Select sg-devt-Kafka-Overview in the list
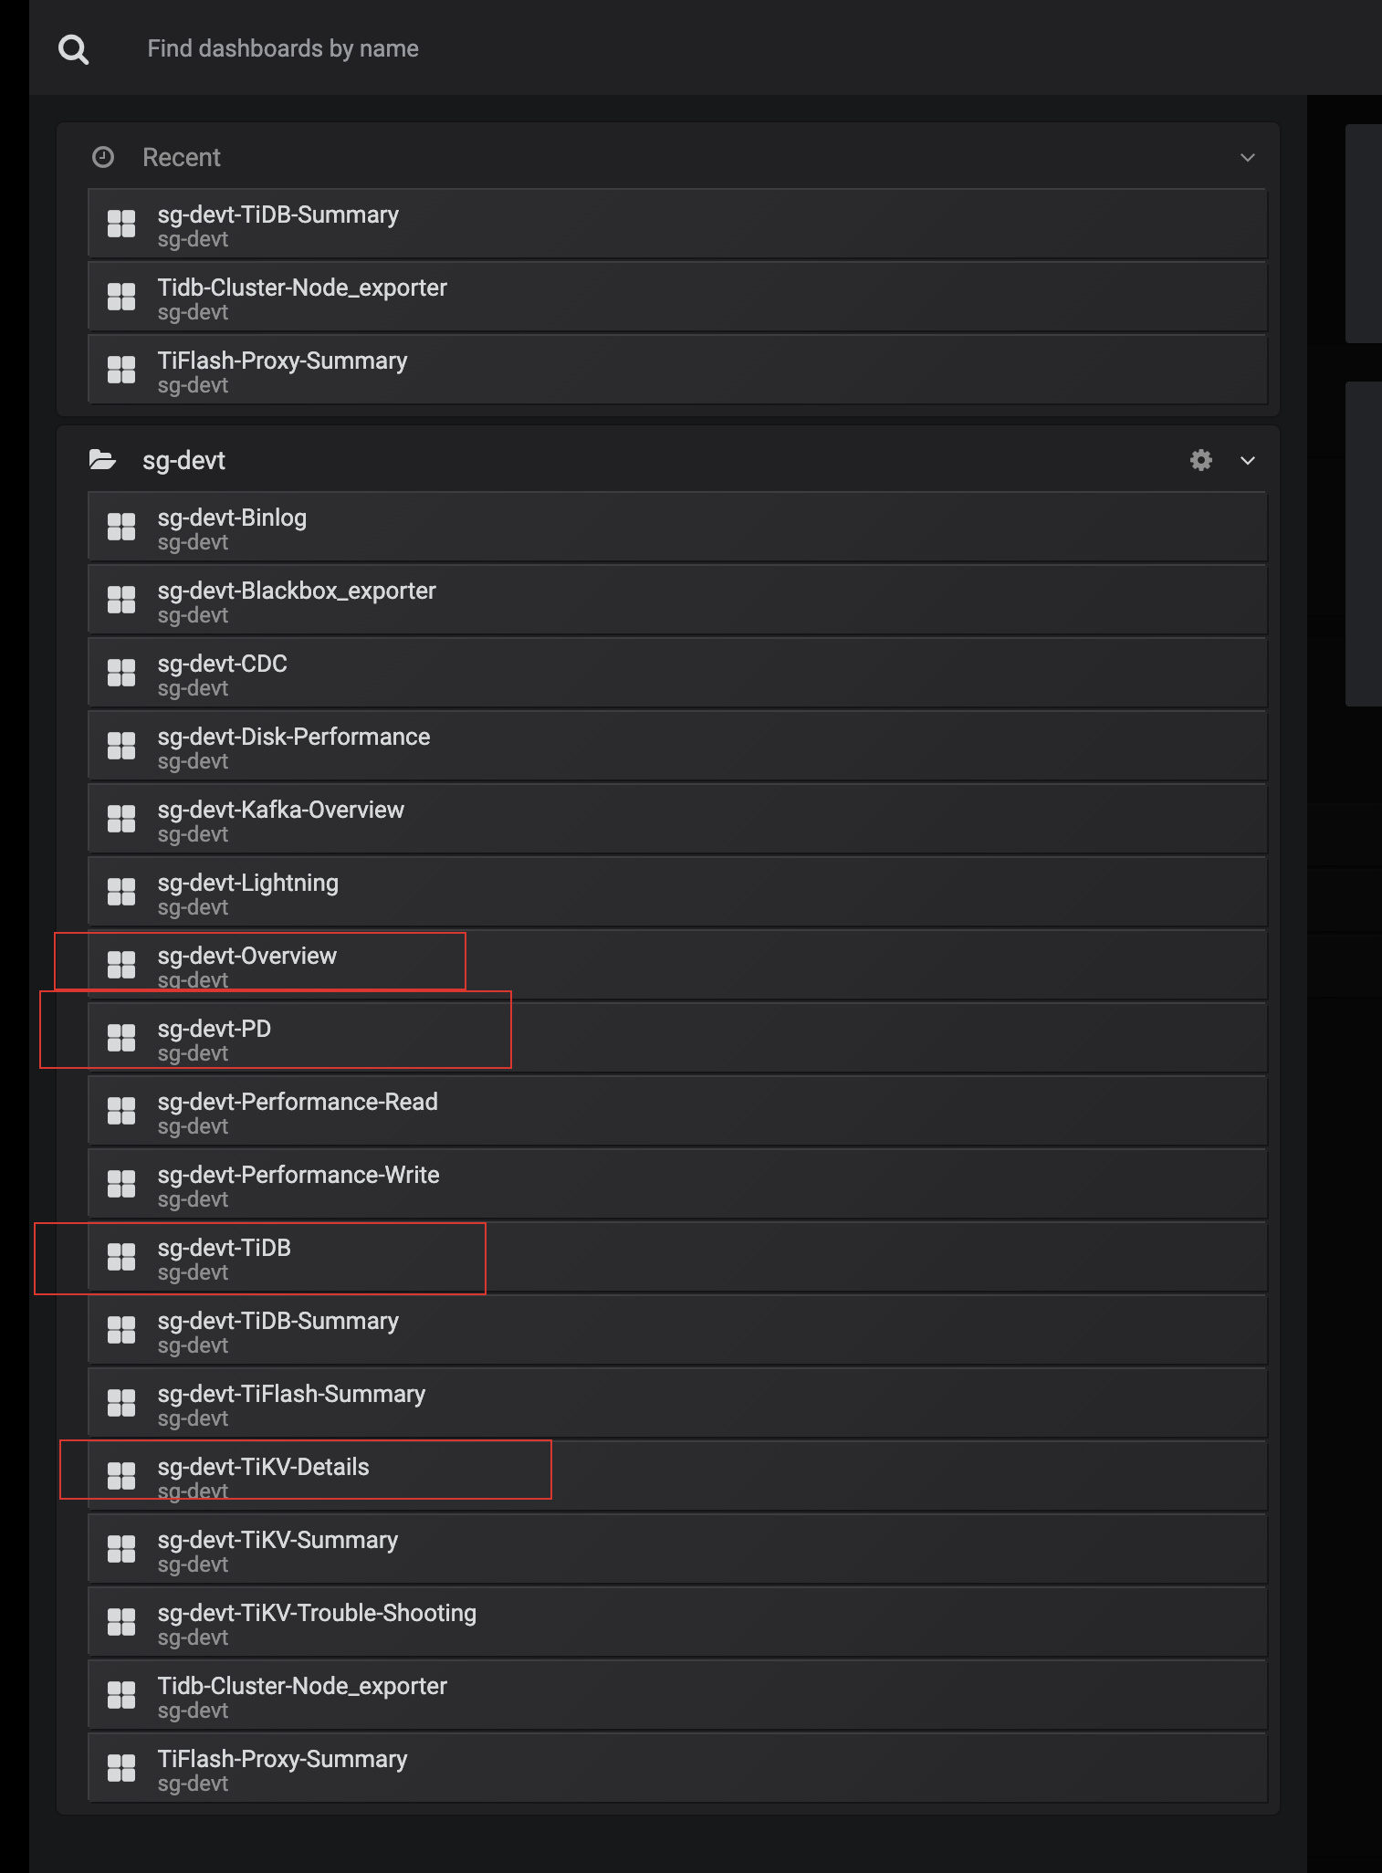1382x1873 pixels. 280,811
